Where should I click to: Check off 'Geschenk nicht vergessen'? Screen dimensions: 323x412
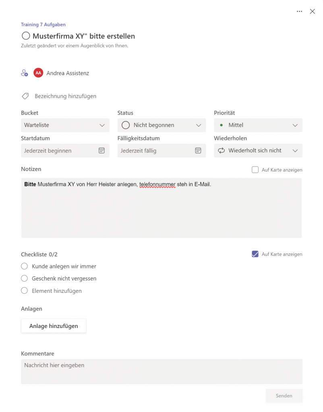[x=25, y=278]
